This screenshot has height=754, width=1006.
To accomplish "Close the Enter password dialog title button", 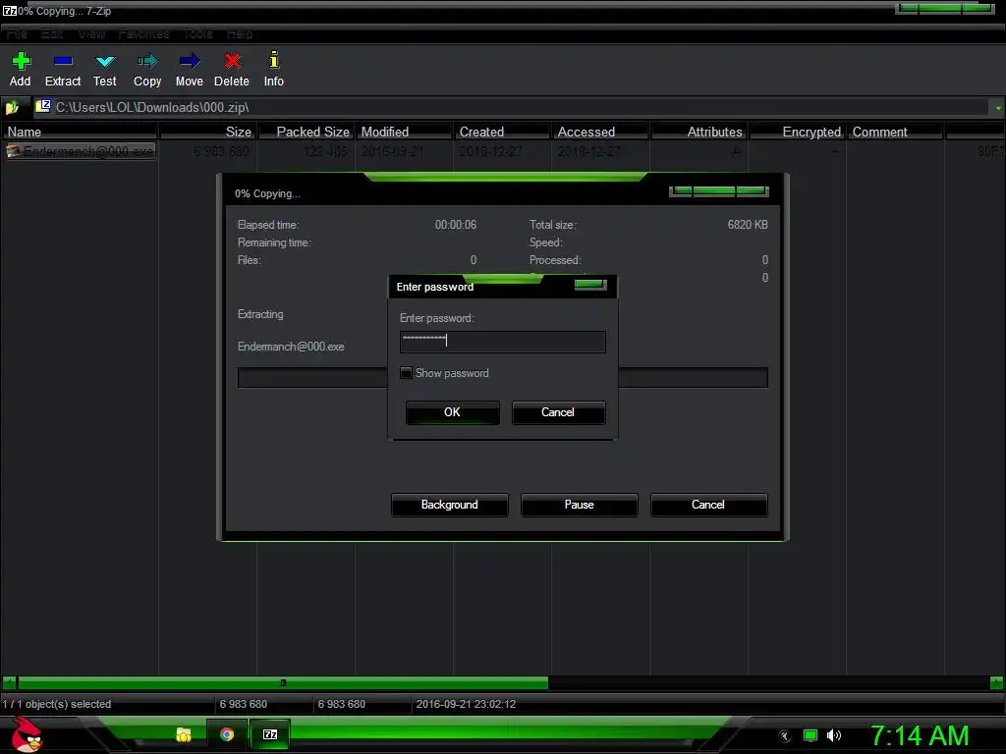I will coord(590,285).
